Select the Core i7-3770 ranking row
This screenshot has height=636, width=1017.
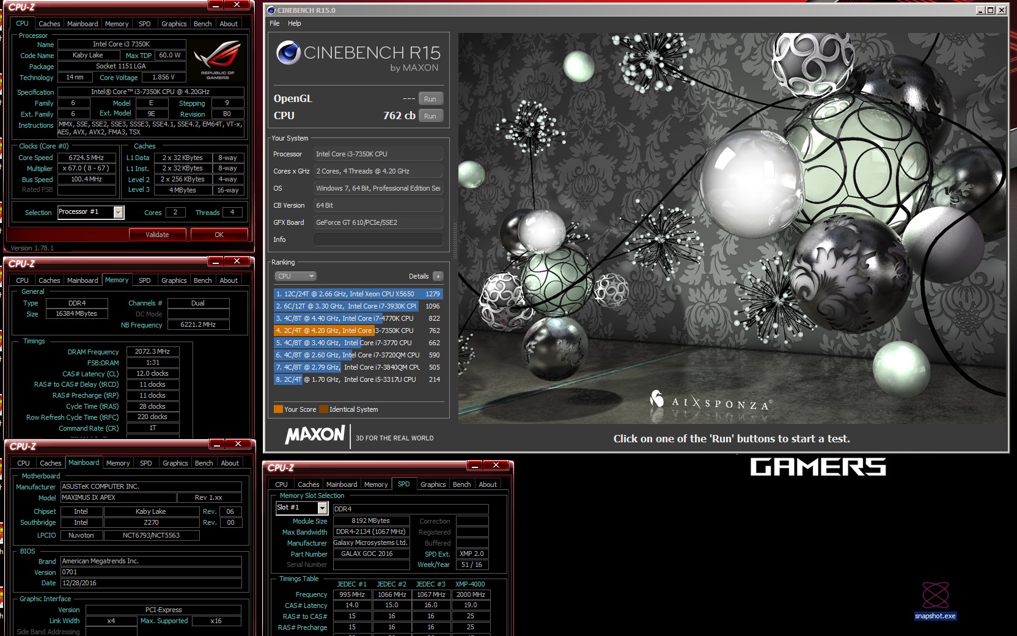pos(358,343)
